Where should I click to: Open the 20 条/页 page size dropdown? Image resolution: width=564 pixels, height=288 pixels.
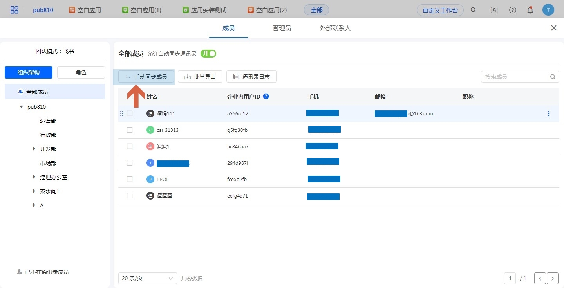147,278
